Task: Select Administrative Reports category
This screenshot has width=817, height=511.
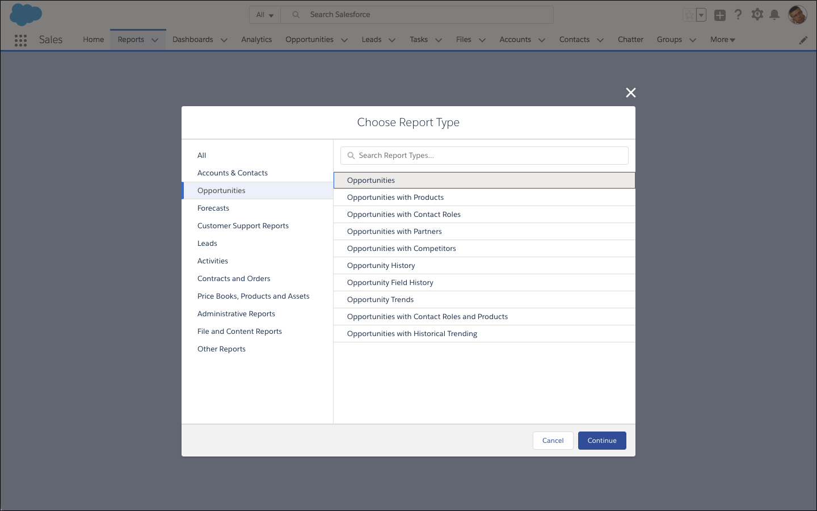Action: (257, 314)
